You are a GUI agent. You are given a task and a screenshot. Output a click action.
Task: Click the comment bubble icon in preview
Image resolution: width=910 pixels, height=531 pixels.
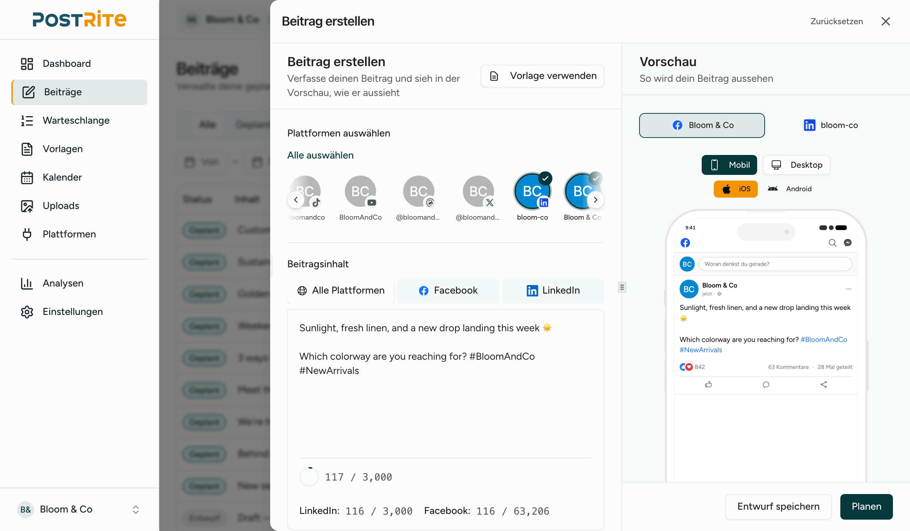point(766,385)
